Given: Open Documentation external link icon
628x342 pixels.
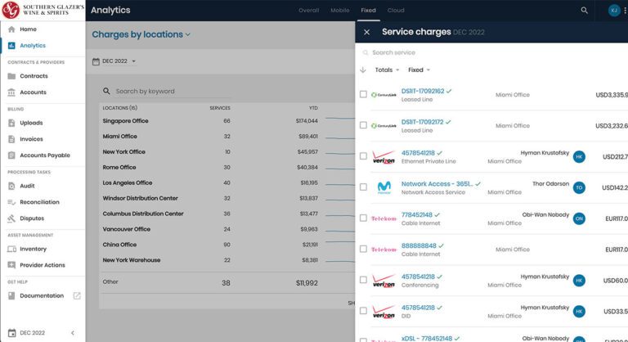Looking at the screenshot, I should [77, 296].
